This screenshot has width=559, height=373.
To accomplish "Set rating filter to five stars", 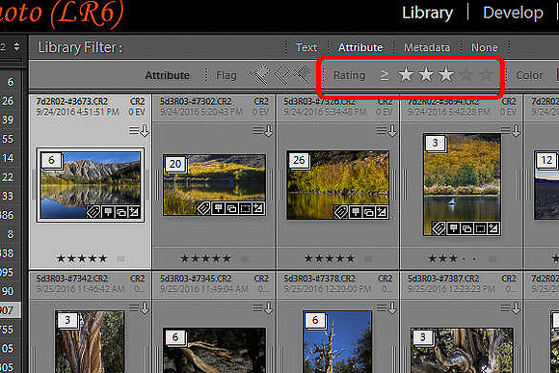I will pyautogui.click(x=486, y=75).
